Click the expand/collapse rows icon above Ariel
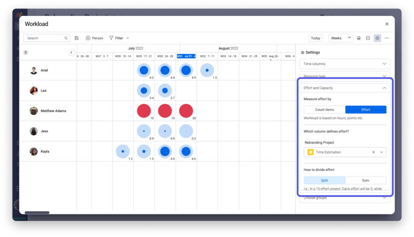The height and width of the screenshot is (237, 414). (x=25, y=52)
